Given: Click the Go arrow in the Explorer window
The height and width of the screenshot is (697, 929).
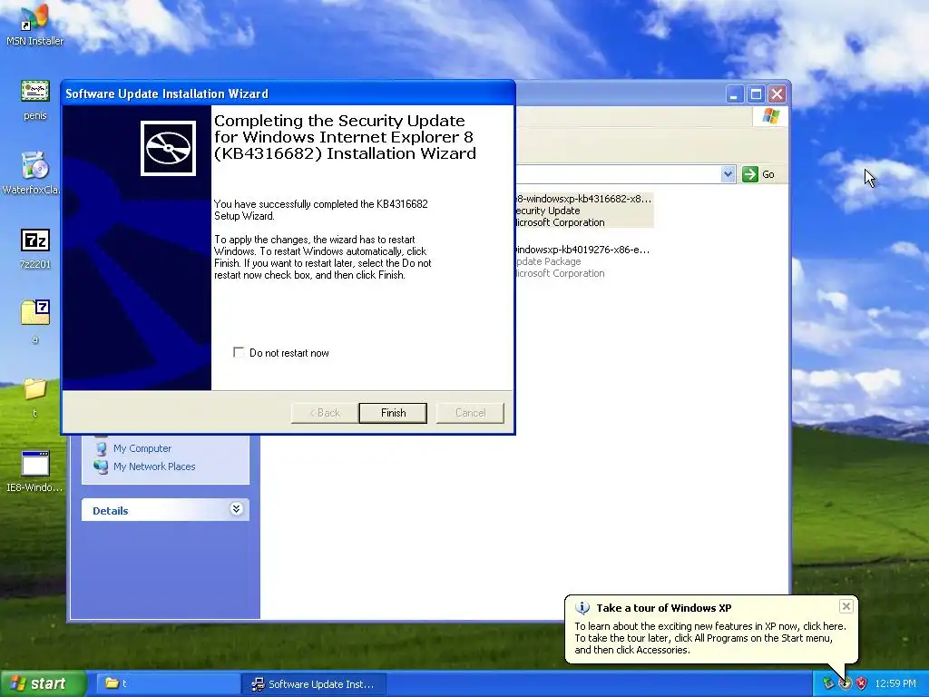Looking at the screenshot, I should 750,174.
